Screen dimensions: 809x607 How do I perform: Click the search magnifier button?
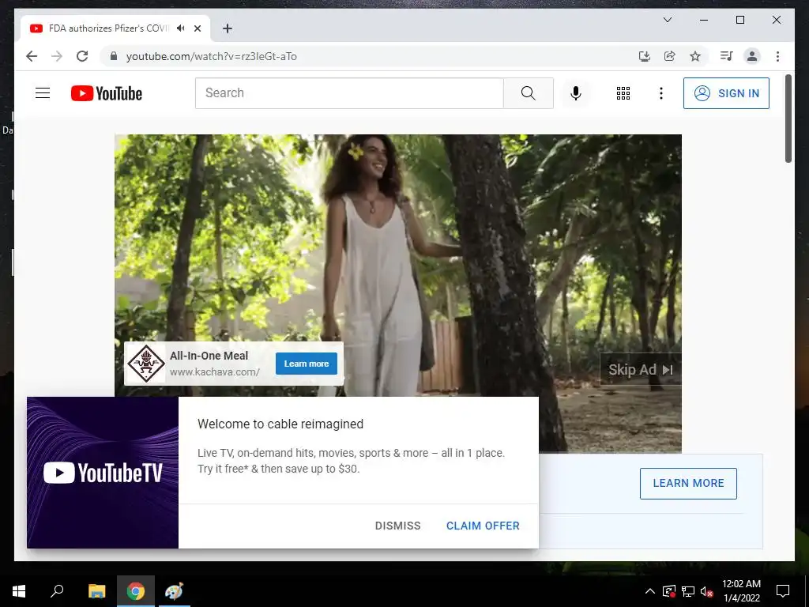click(529, 93)
